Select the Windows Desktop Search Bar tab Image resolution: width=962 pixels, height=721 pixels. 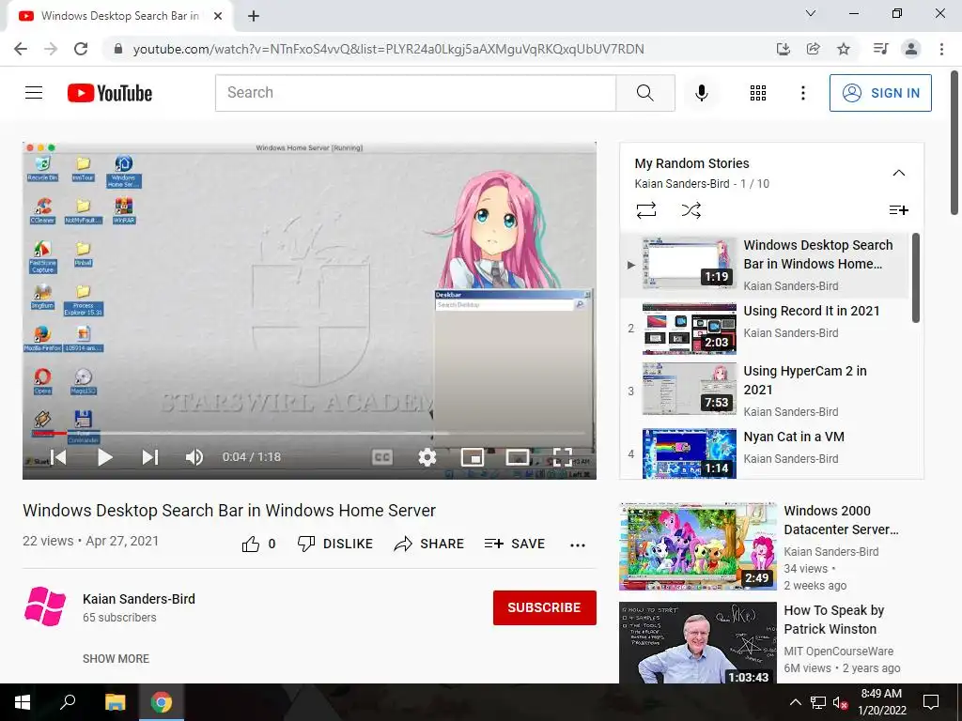119,16
